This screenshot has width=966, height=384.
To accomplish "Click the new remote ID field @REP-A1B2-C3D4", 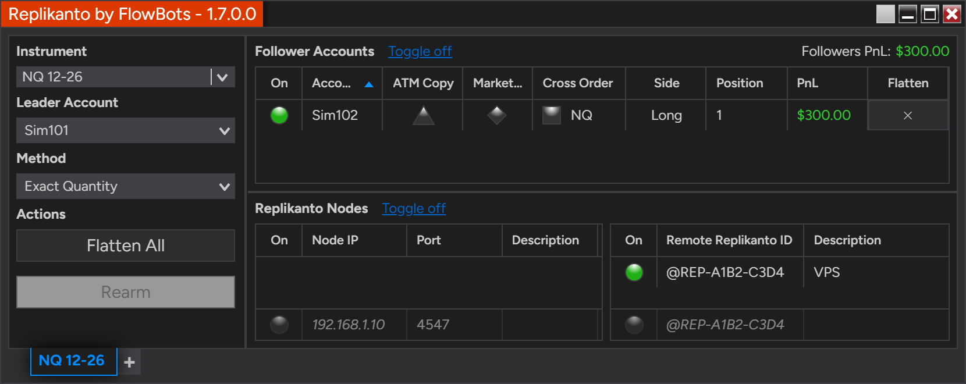I will click(x=730, y=325).
